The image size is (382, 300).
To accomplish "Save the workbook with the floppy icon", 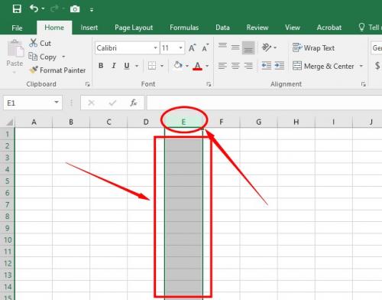I will (17, 9).
